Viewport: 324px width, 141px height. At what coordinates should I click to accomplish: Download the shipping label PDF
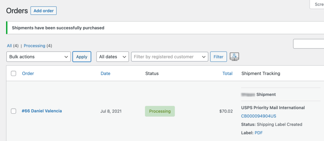point(259,133)
